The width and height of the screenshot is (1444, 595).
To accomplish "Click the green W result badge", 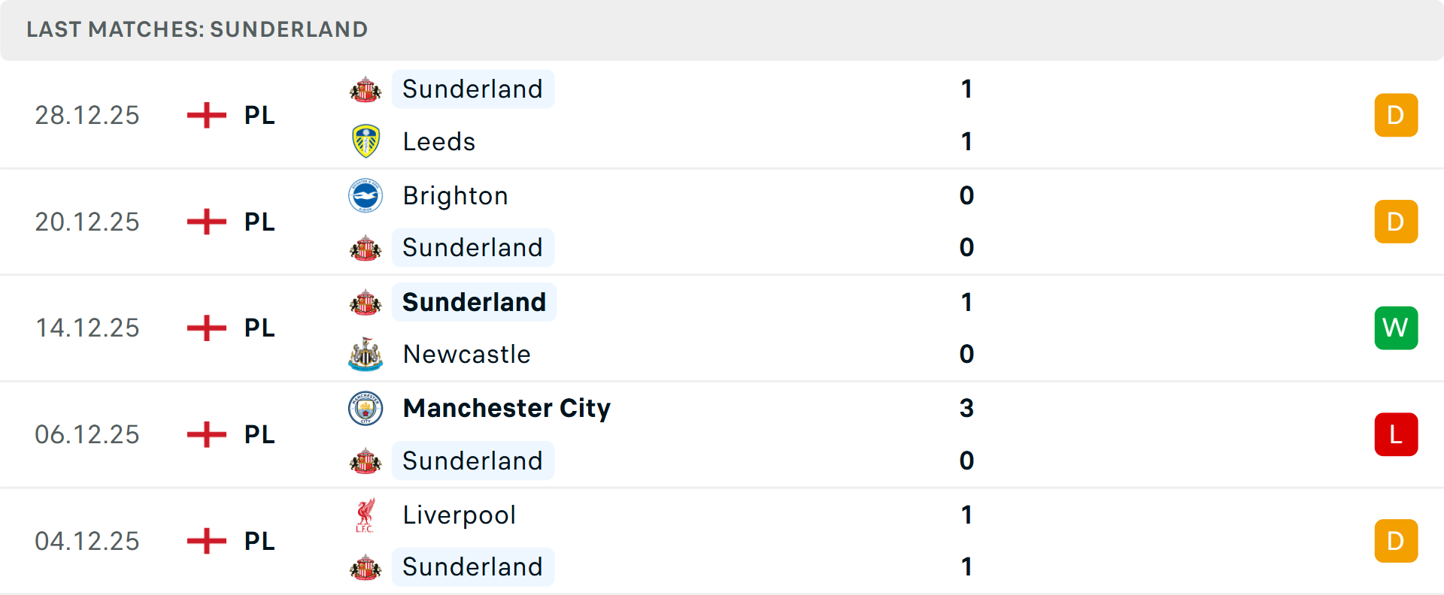I will pos(1395,328).
